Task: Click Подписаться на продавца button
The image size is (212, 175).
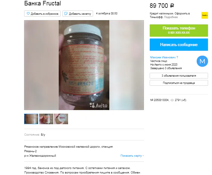Action: click(179, 83)
